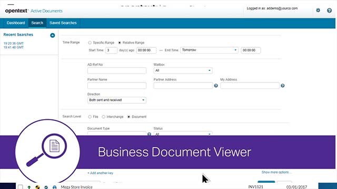Select the Specific Range radio button

pos(90,43)
